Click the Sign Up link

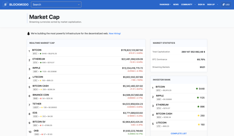pos(211,5)
